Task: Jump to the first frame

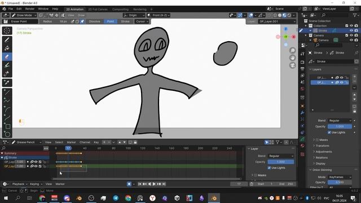Action: [x=139, y=184]
